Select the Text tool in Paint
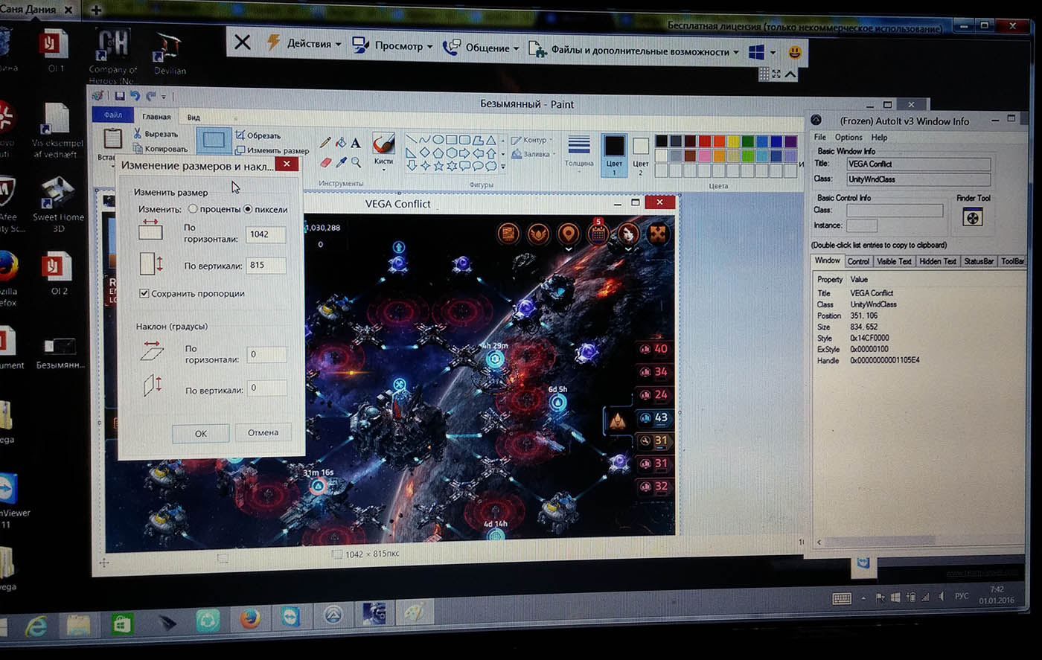This screenshot has height=660, width=1042. click(356, 143)
